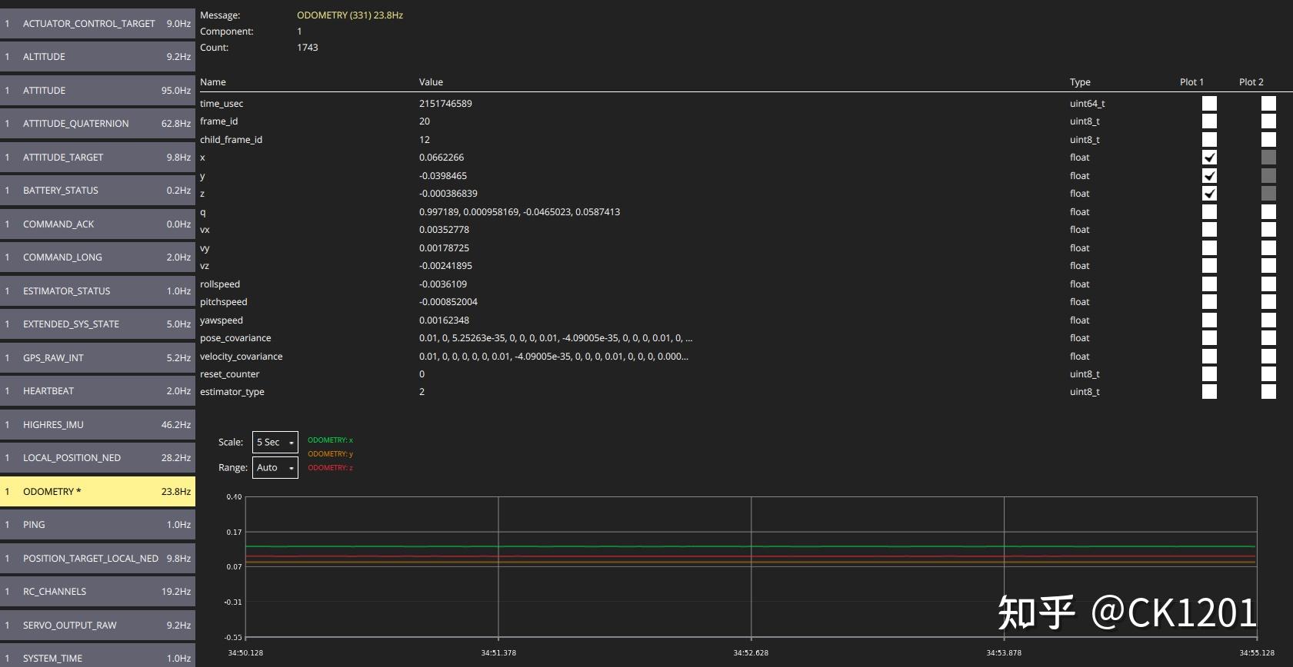The image size is (1293, 667).
Task: Select the HIGHRES_IMU message
Action: (x=98, y=425)
